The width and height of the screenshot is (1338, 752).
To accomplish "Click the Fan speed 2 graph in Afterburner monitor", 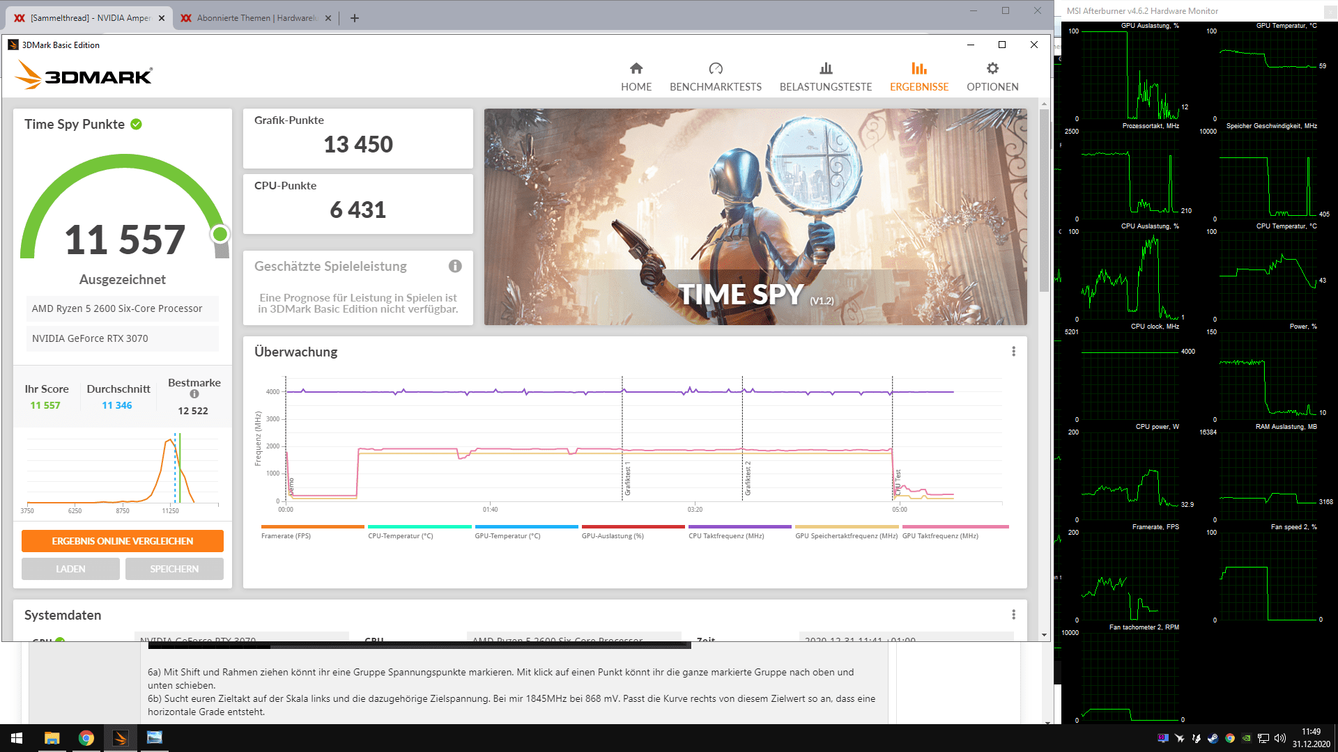I will click(x=1270, y=576).
